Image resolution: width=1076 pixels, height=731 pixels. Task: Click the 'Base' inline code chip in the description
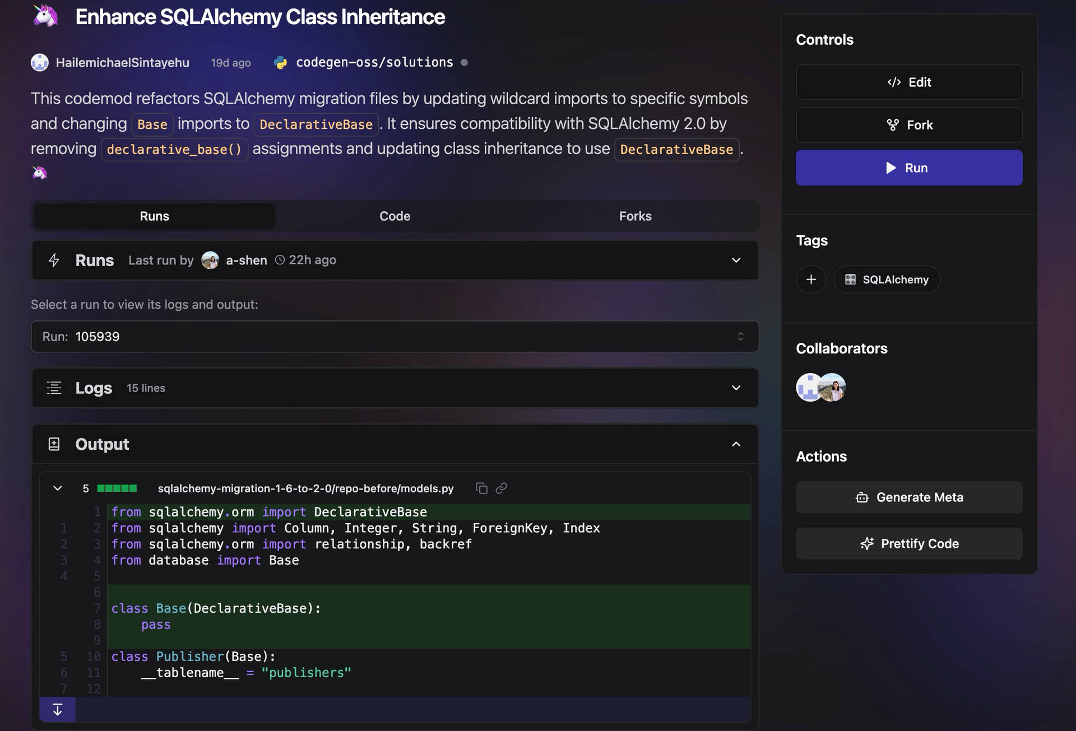point(152,124)
